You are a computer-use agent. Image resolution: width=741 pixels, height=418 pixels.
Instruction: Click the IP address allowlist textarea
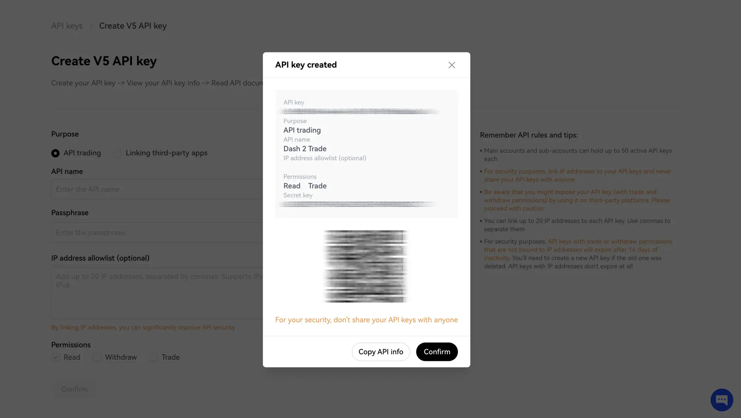coord(157,293)
